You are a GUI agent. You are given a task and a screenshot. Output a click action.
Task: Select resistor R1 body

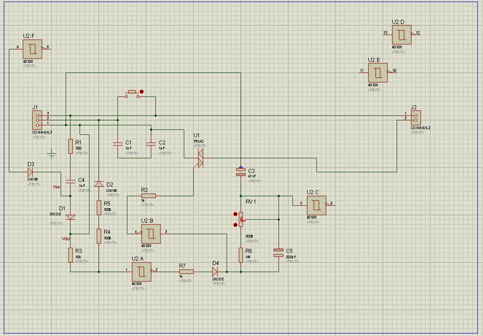[x=70, y=146]
